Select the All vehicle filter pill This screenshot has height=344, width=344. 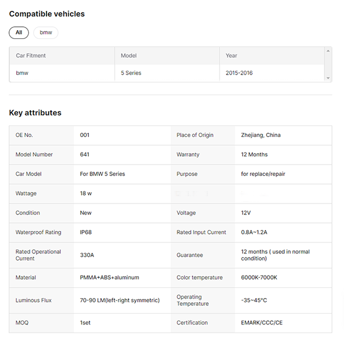tap(18, 33)
